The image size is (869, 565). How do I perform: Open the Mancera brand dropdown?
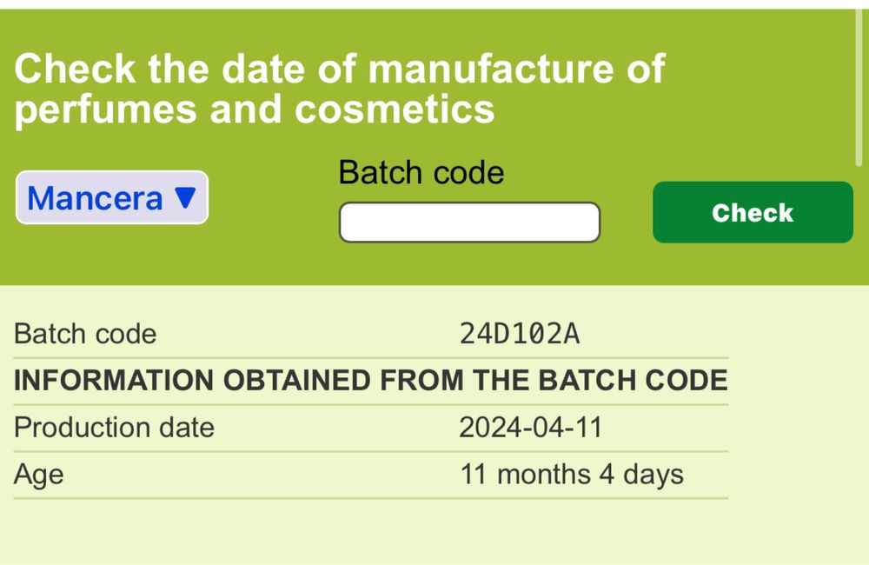(x=112, y=198)
